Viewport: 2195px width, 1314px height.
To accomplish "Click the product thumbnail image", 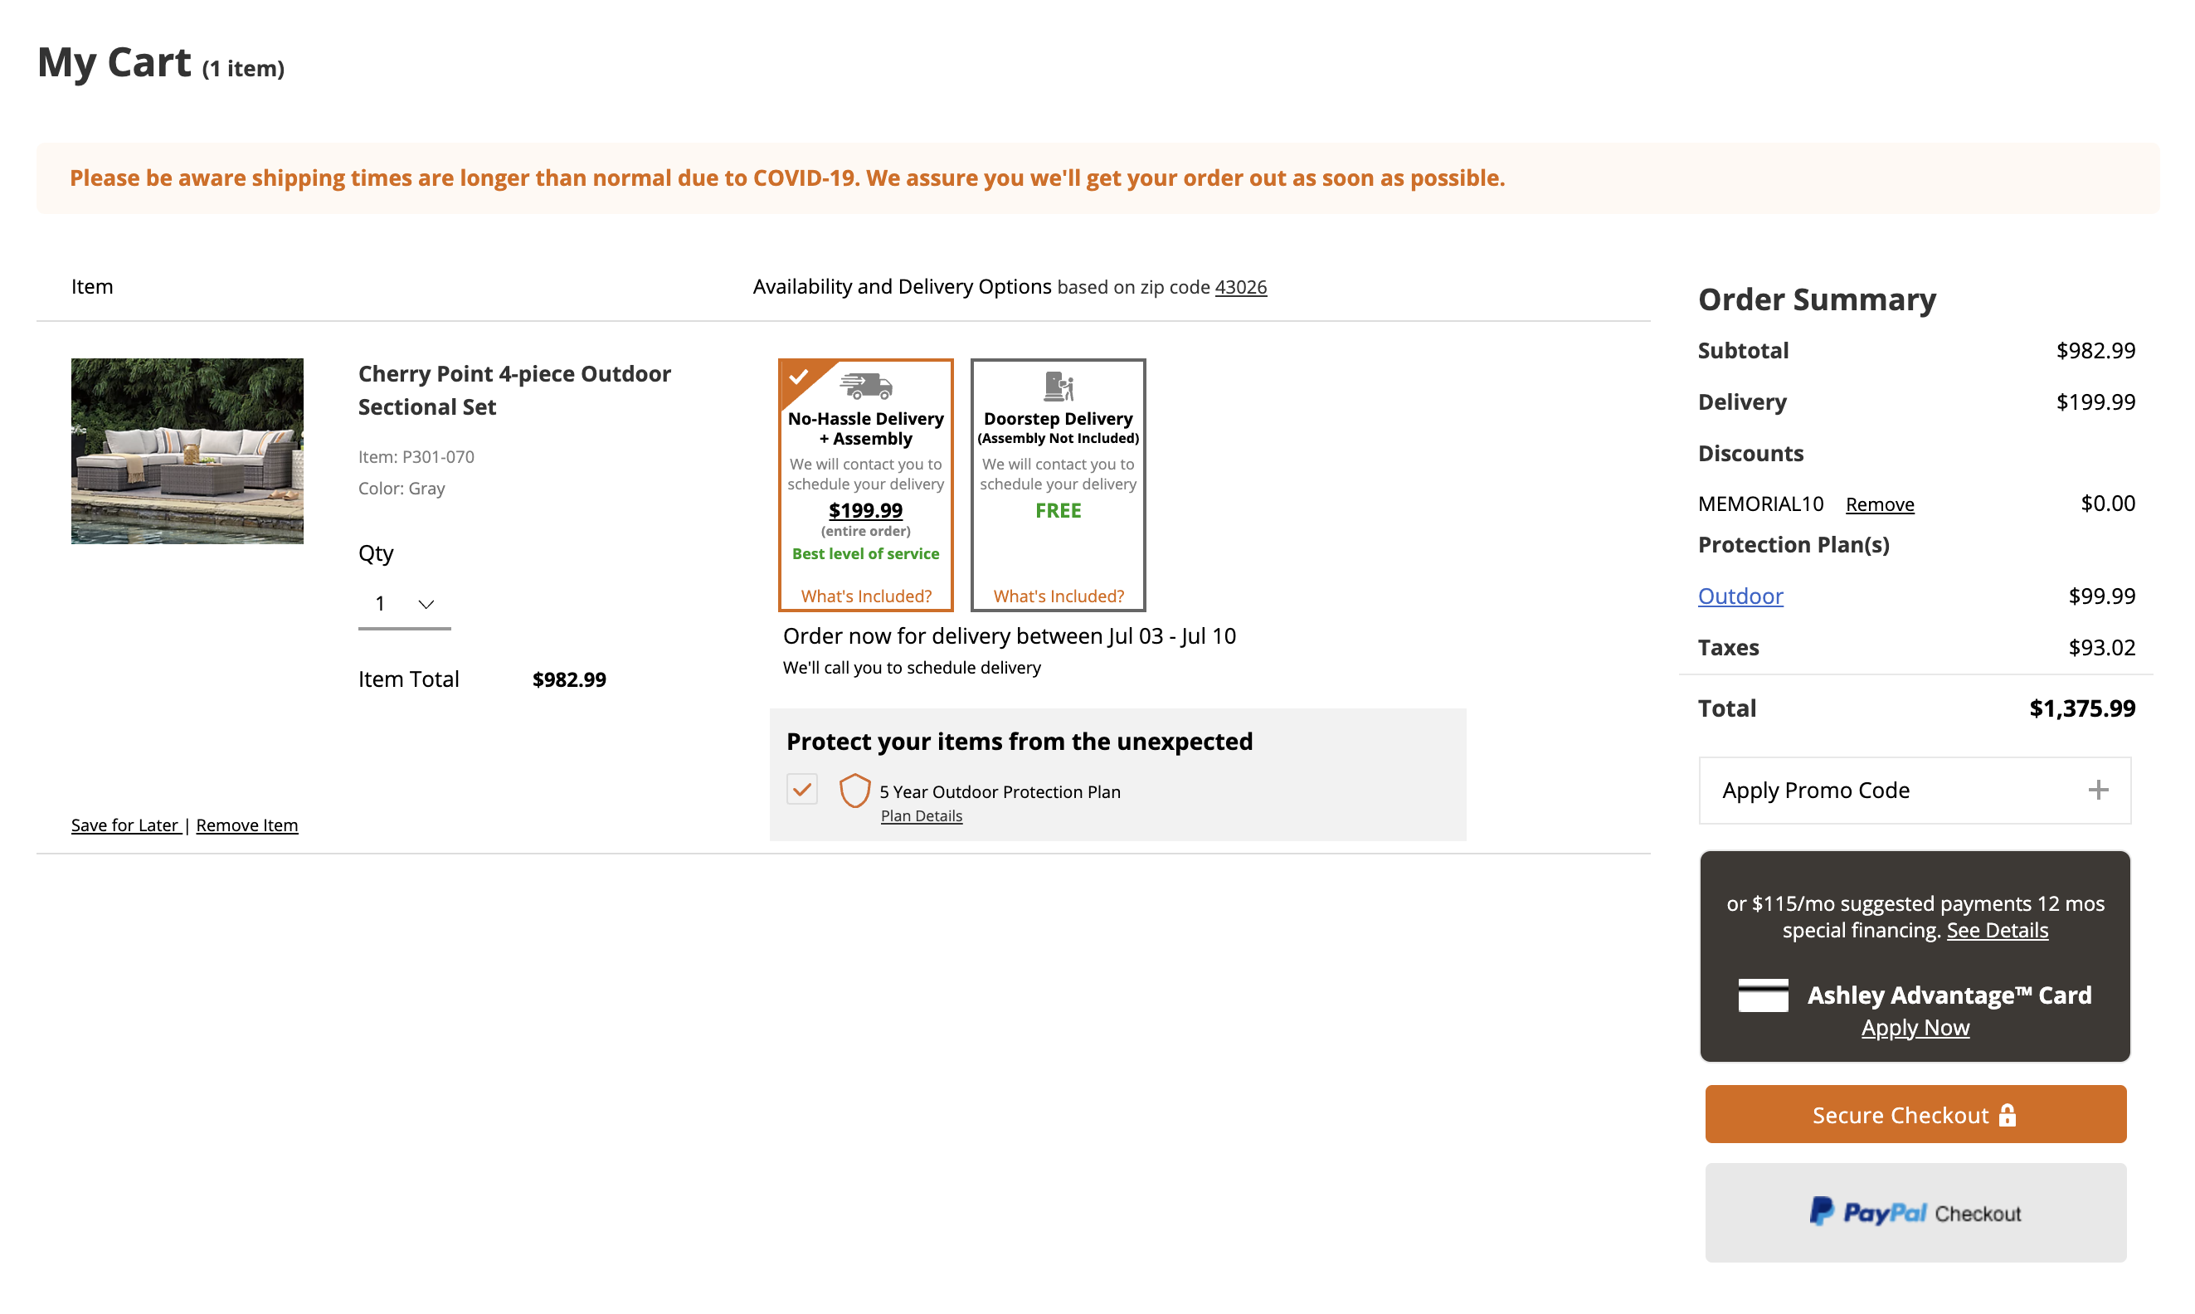I will tap(187, 450).
